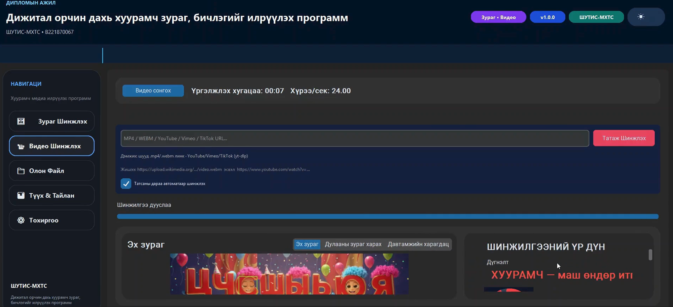Switch to the Дулааны зураг харах tab
Screen dimensions: 673x307
tap(353, 244)
